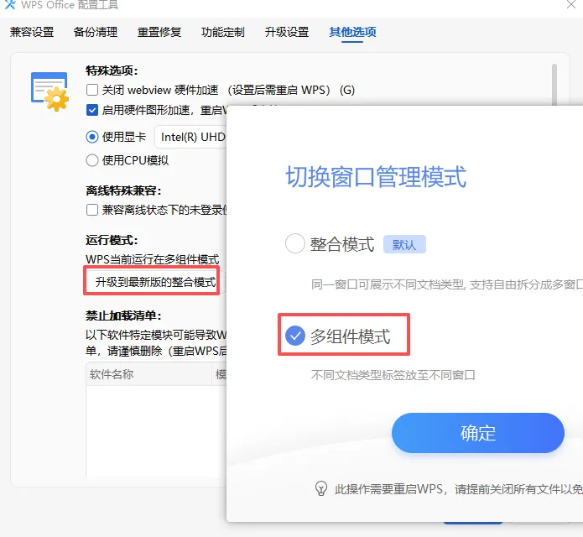Click 升级到最新版的整合模式 button
Image resolution: width=583 pixels, height=537 pixels.
pyautogui.click(x=154, y=282)
